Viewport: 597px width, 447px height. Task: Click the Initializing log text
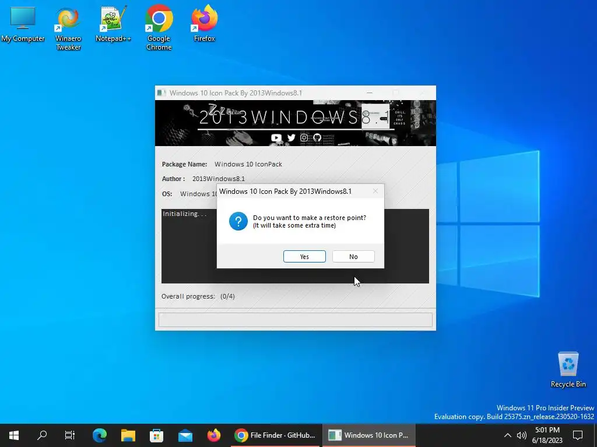pyautogui.click(x=185, y=214)
